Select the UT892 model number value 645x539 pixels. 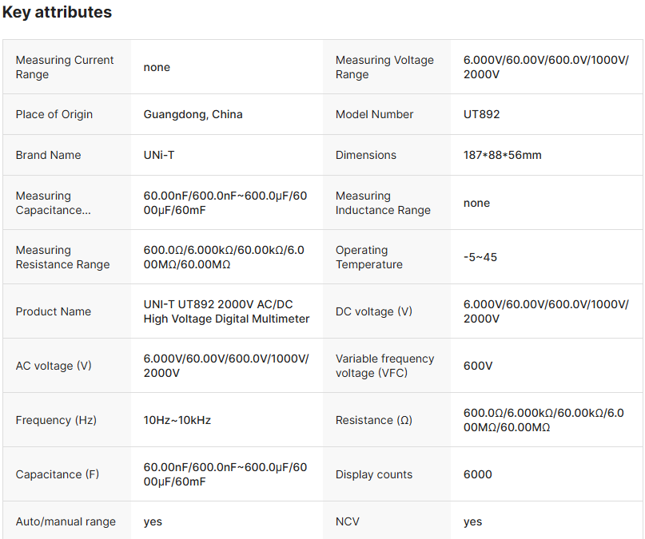(481, 114)
